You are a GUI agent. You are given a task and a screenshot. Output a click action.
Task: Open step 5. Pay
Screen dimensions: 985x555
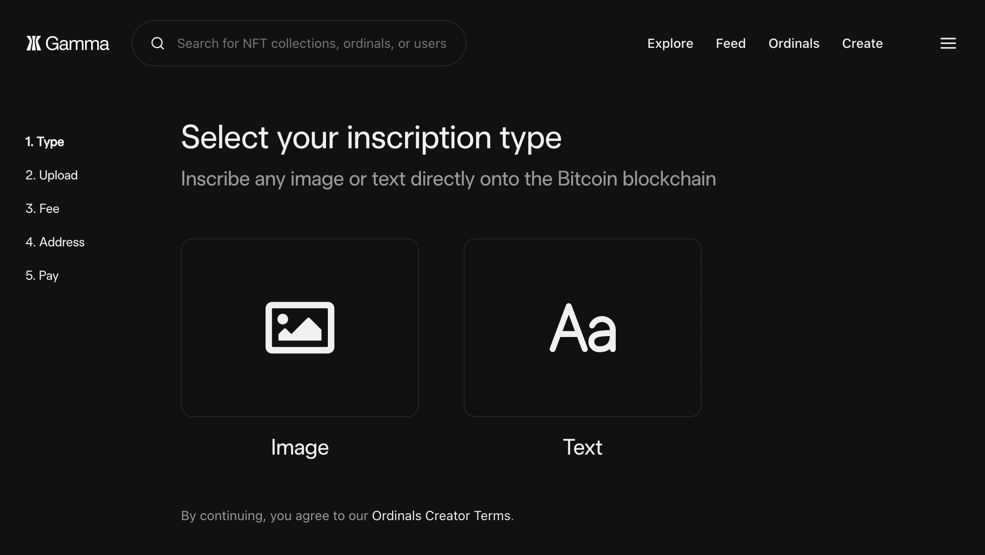pyautogui.click(x=42, y=276)
